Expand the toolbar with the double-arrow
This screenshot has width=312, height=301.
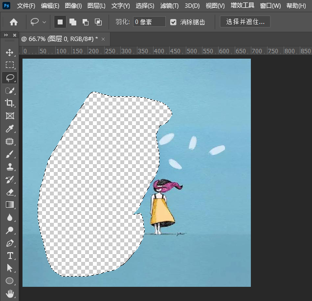(5, 36)
